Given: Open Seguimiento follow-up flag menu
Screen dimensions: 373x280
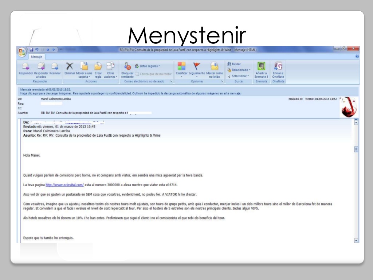Looking at the screenshot, I should (197, 70).
